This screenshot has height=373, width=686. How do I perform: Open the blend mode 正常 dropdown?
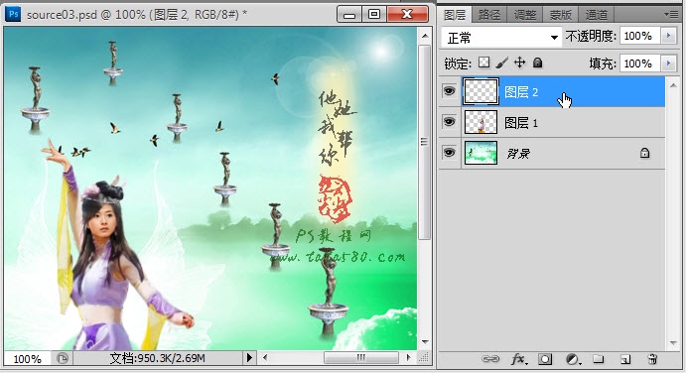tap(501, 38)
